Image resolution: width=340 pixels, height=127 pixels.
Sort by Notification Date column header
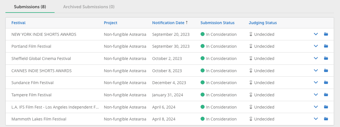[168, 23]
